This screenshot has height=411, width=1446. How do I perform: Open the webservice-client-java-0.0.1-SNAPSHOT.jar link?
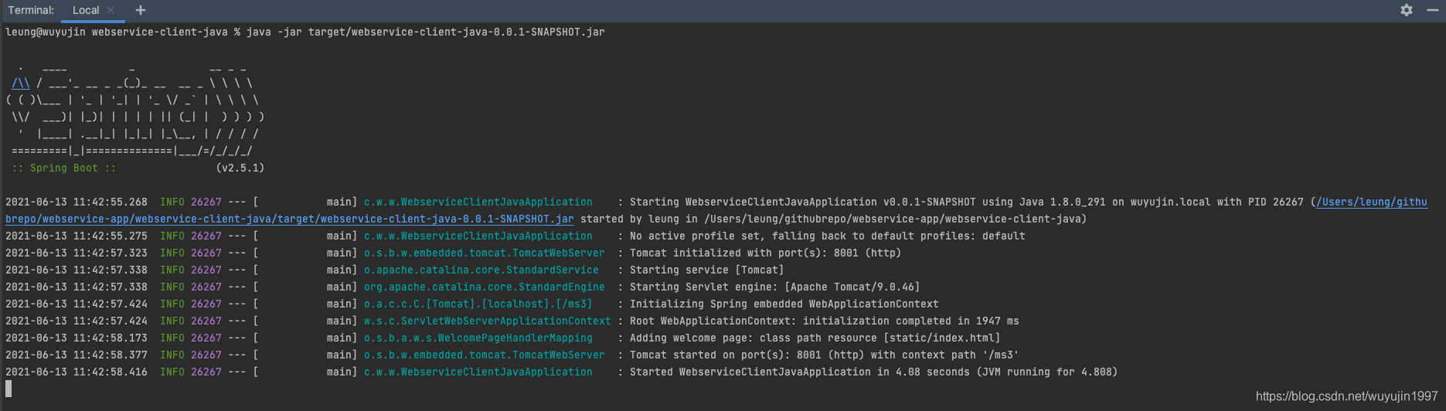click(x=290, y=219)
